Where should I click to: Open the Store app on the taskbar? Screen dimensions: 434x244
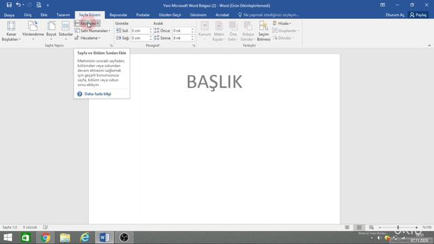[x=26, y=238]
